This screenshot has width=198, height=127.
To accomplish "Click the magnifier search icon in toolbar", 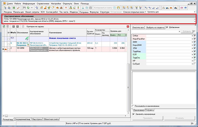I will pos(18,8).
